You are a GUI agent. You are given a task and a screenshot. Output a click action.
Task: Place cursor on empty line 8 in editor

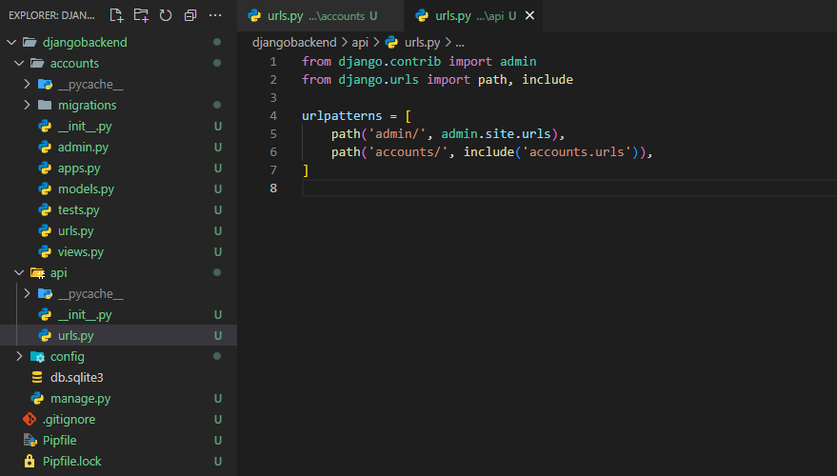tap(476, 188)
